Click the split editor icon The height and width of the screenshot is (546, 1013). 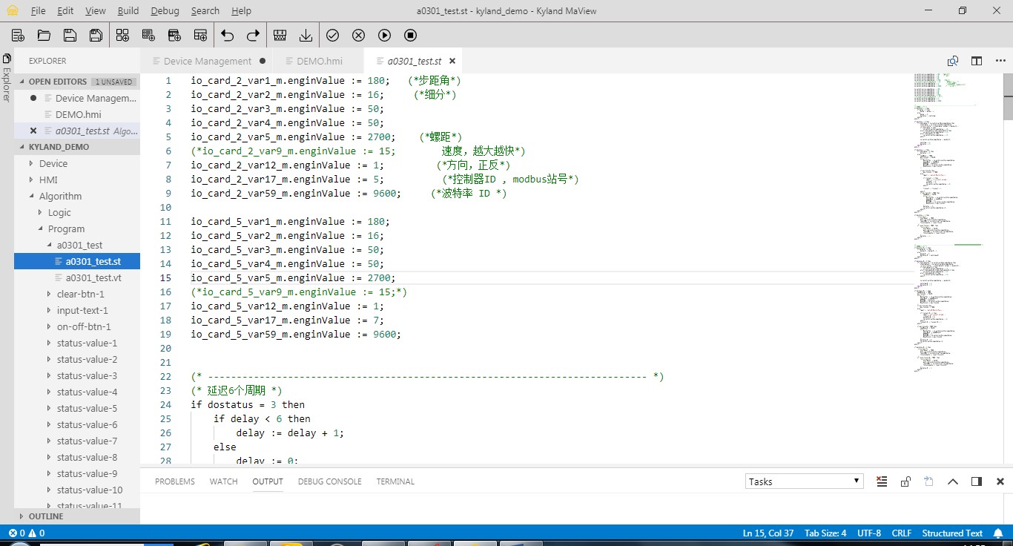(x=977, y=61)
